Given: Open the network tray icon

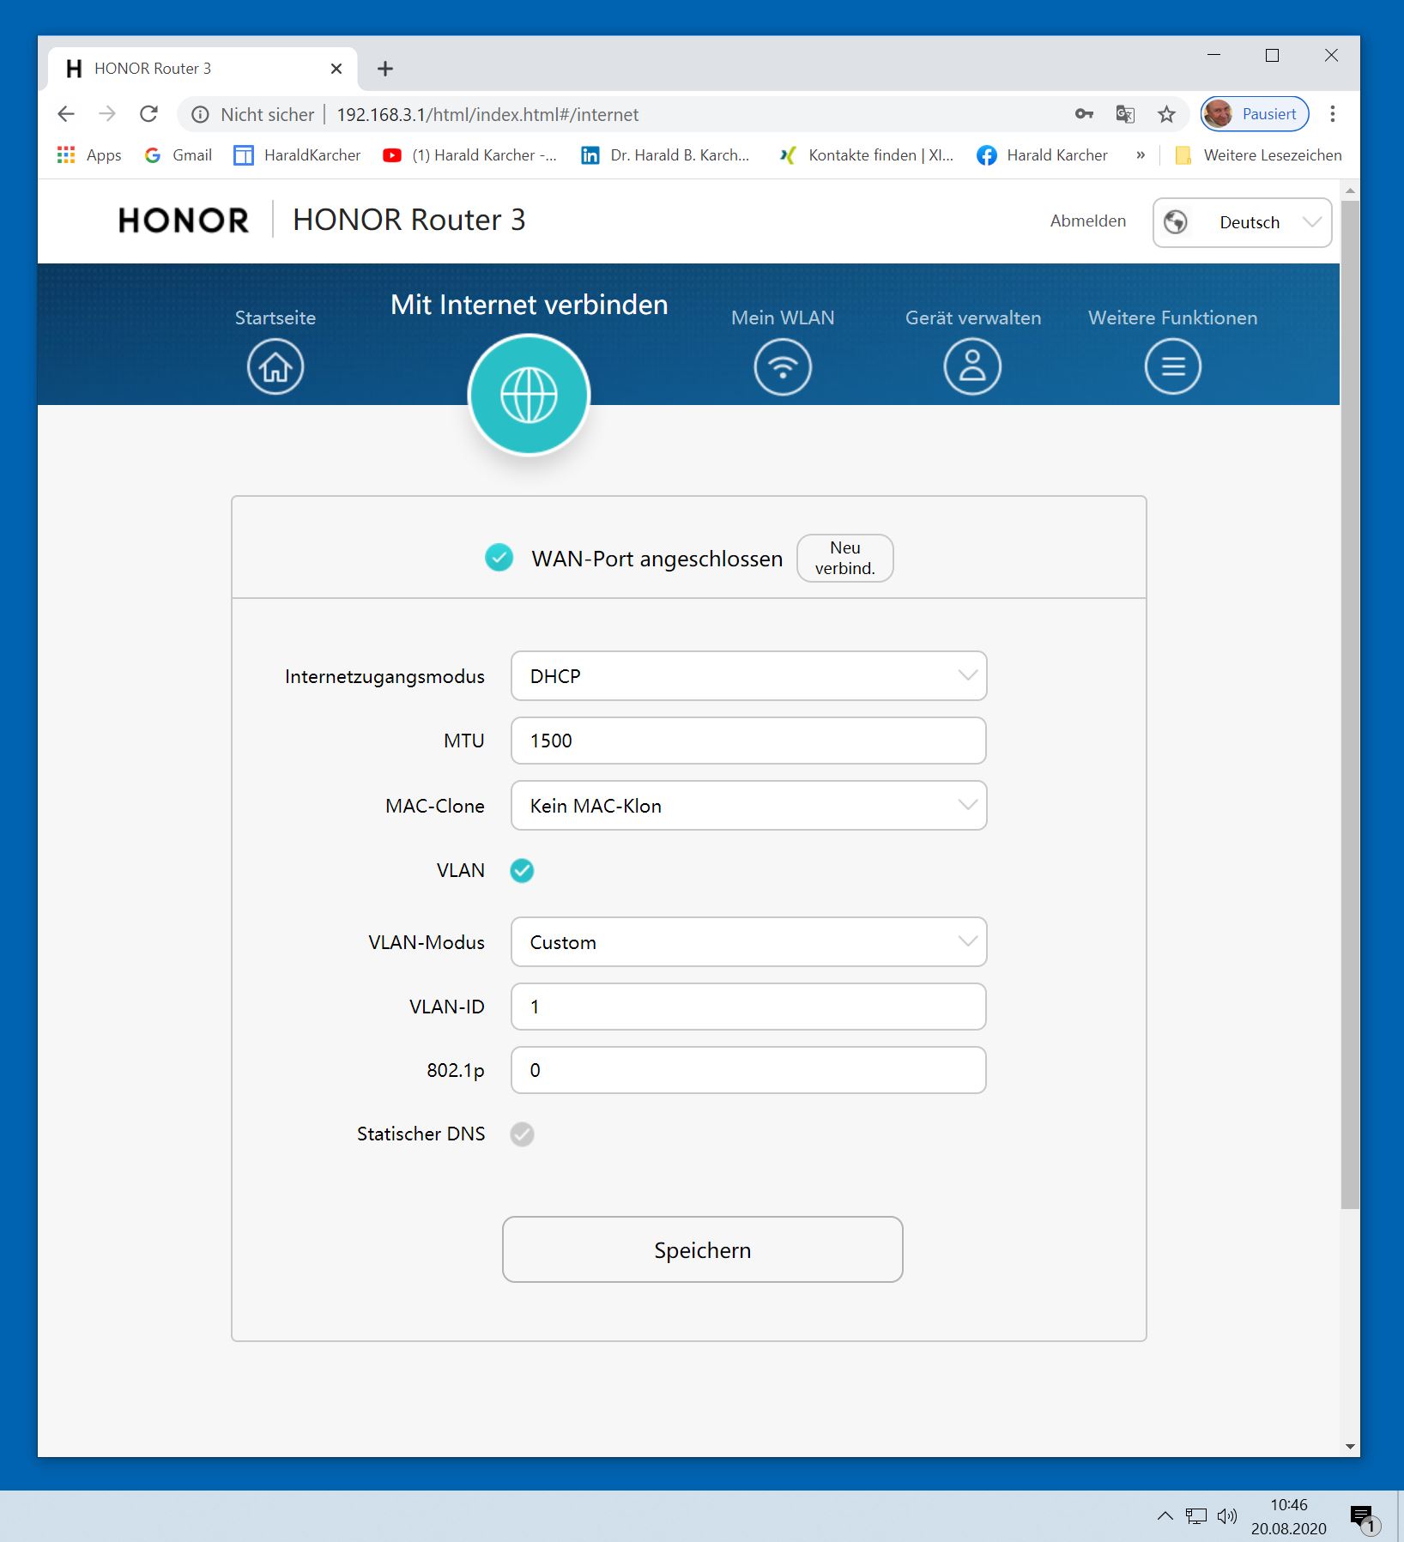Looking at the screenshot, I should (x=1196, y=1515).
